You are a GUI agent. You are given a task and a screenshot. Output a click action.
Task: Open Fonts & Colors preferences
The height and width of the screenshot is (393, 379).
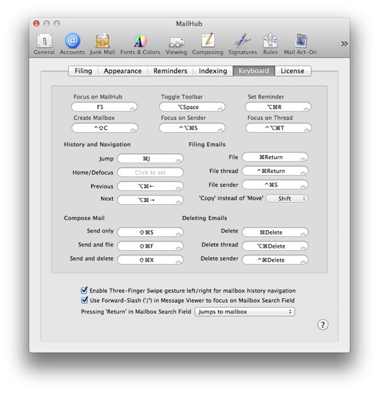pos(140,44)
